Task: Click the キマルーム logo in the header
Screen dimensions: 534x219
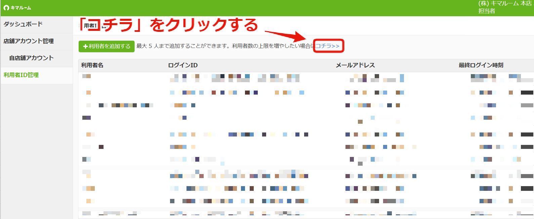Action: tap(17, 8)
